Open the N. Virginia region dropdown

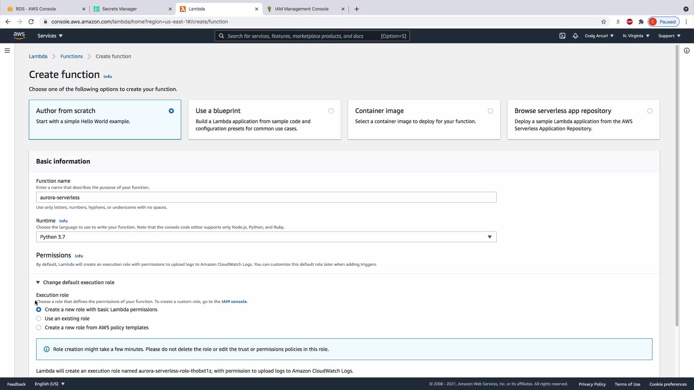pos(636,36)
